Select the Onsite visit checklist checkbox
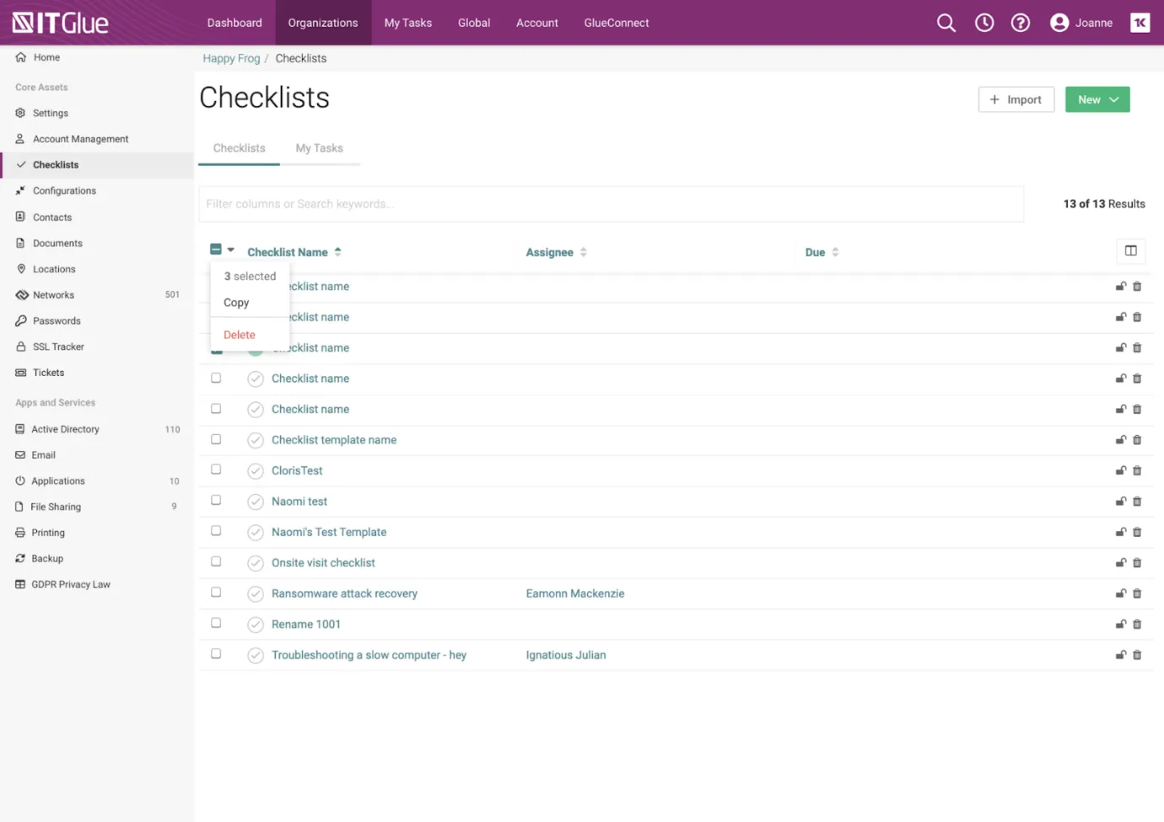 216,561
